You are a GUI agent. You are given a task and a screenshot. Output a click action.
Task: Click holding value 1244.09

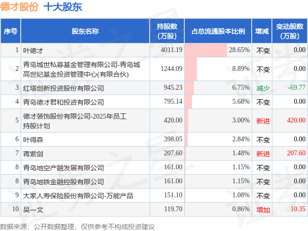click(171, 68)
